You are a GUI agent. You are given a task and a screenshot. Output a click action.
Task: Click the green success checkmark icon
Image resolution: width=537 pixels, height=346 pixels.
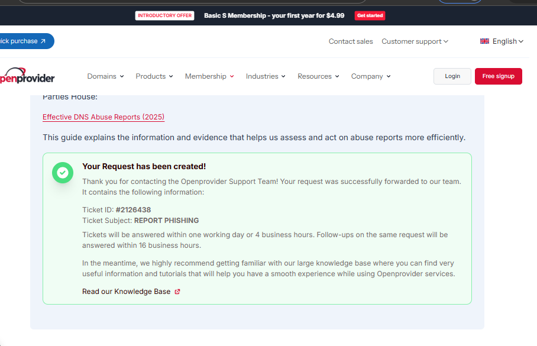pyautogui.click(x=63, y=173)
